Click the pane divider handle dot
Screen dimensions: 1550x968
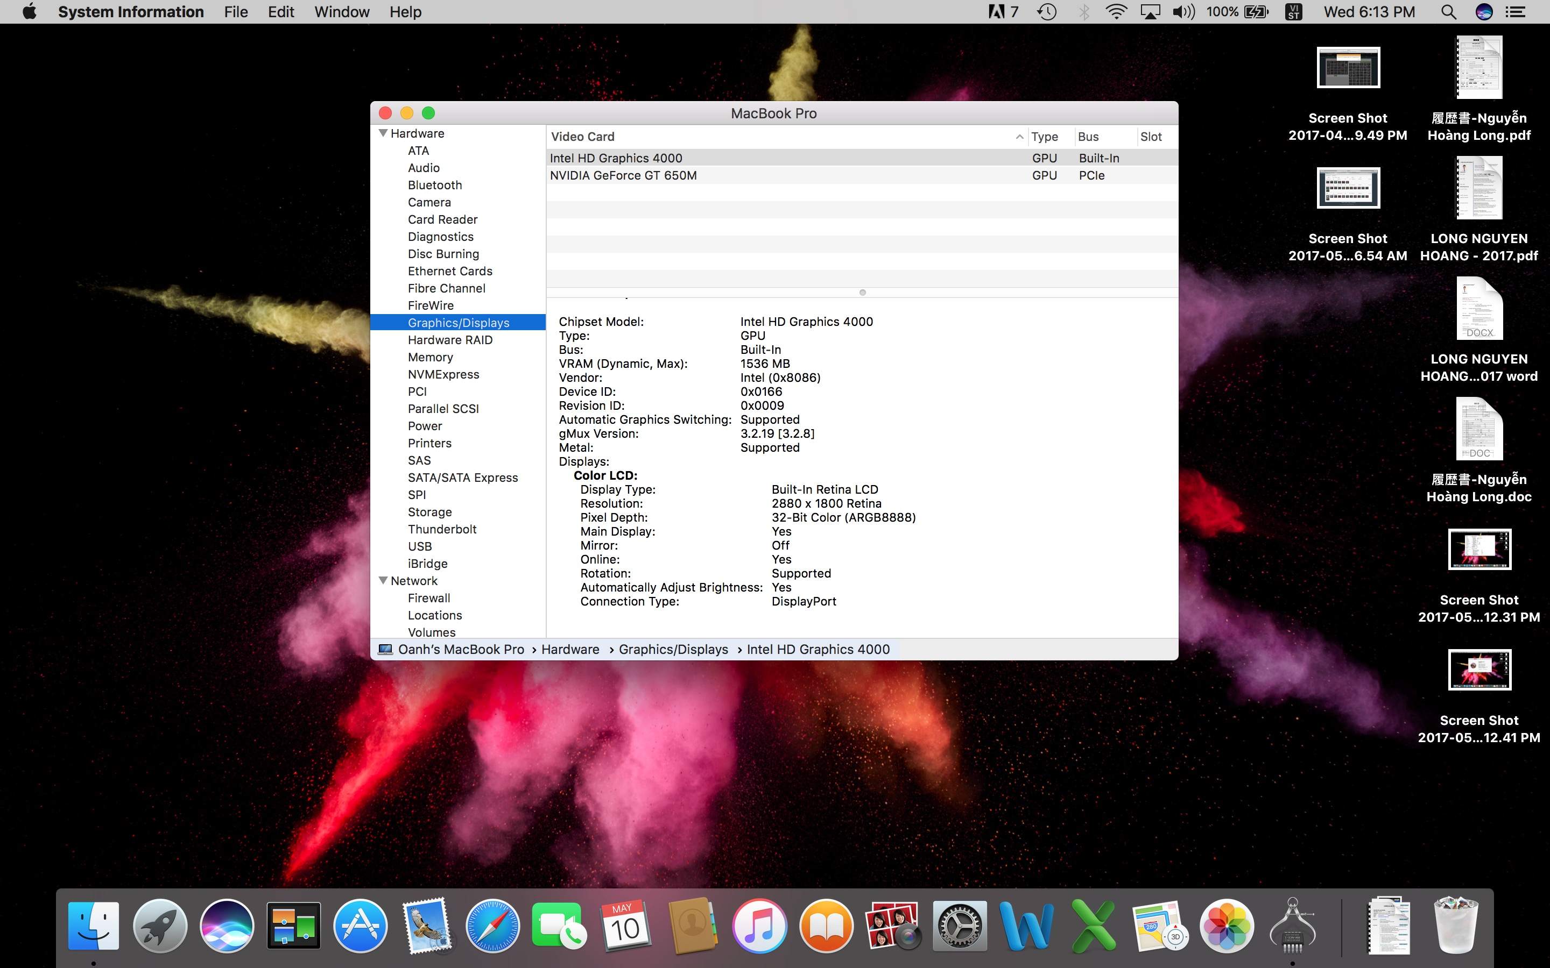(x=862, y=293)
